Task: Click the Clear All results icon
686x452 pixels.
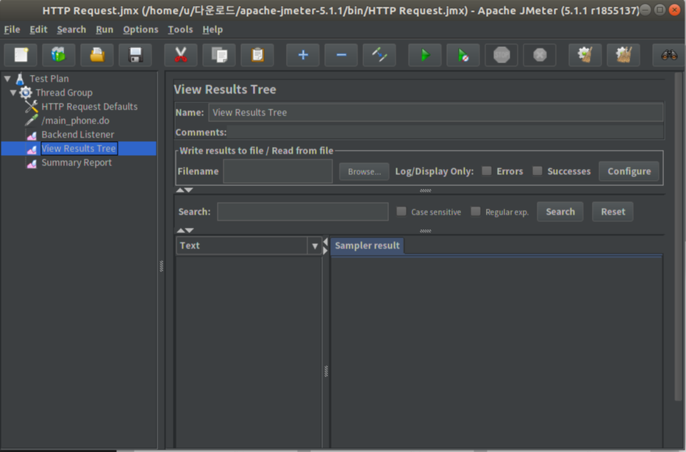Action: [x=624, y=55]
